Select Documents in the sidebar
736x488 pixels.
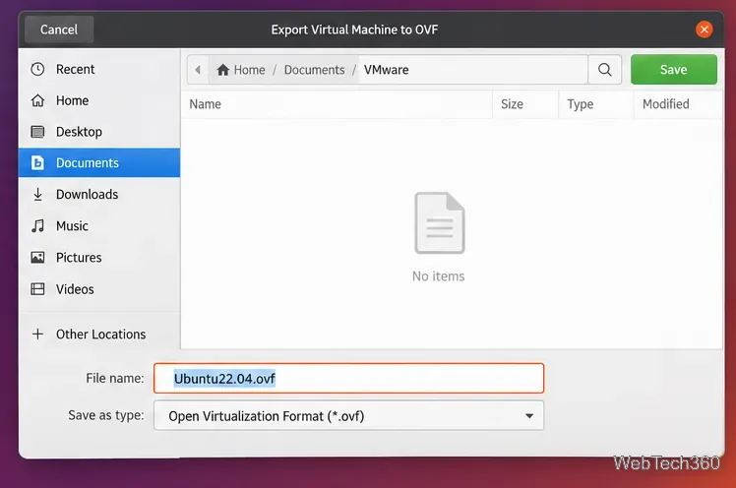(x=99, y=162)
